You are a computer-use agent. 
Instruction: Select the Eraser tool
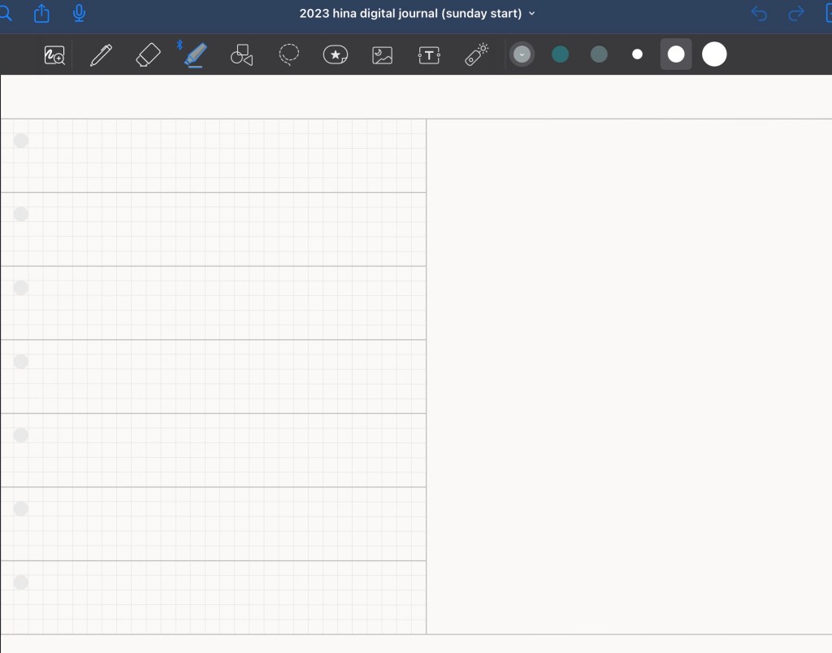pyautogui.click(x=148, y=55)
